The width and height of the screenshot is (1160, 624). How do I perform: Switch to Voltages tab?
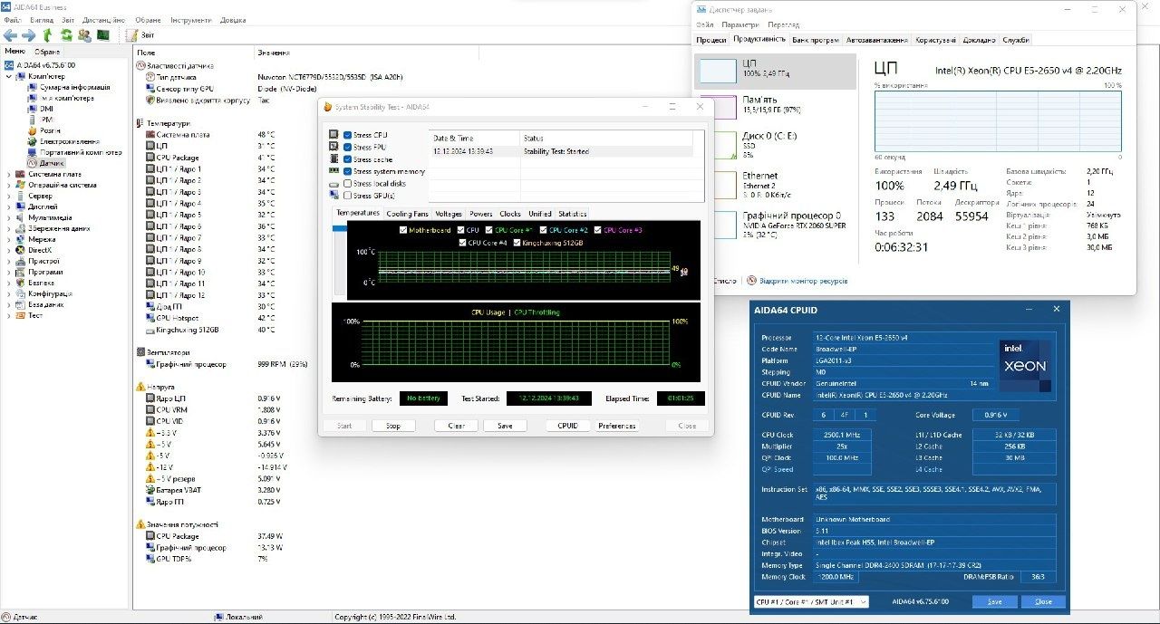(448, 214)
